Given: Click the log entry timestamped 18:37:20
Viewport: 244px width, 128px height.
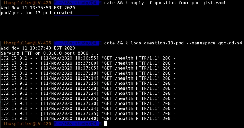Looking at the screenshot, I should coord(88,88).
